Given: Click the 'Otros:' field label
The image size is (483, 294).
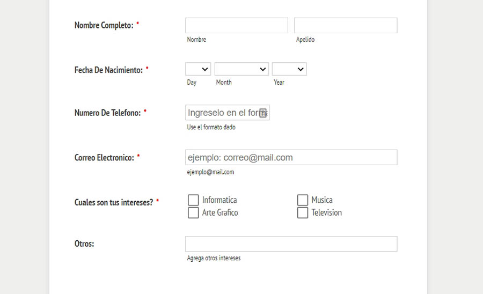Looking at the screenshot, I should pyautogui.click(x=84, y=244).
